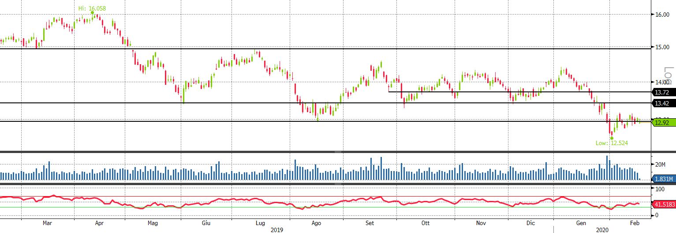
Task: Click the 16.00 price axis label
Action: 661,15
